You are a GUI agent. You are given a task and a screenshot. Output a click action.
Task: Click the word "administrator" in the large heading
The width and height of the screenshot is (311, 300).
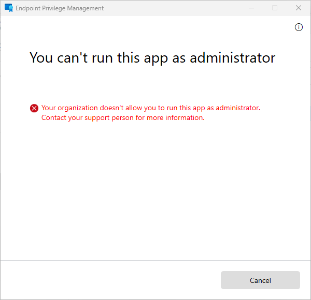(233, 57)
